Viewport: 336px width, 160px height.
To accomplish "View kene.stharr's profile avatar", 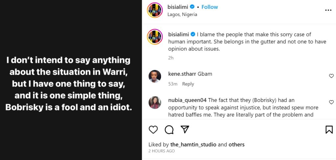I will pyautogui.click(x=155, y=76).
